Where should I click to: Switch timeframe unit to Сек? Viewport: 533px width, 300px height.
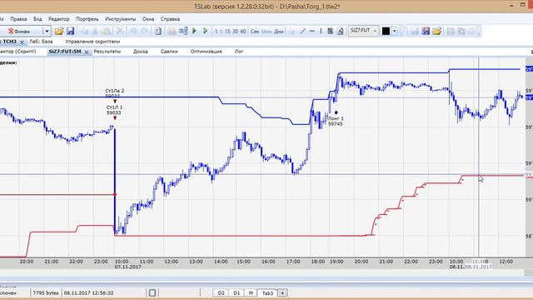(x=255, y=32)
